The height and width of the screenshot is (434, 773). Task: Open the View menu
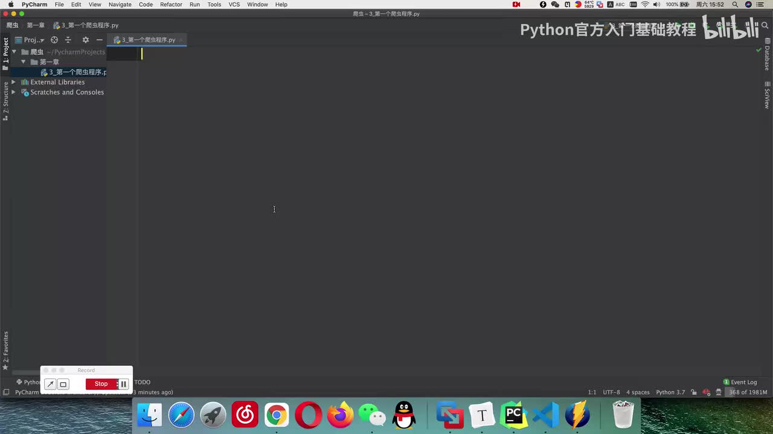95,4
